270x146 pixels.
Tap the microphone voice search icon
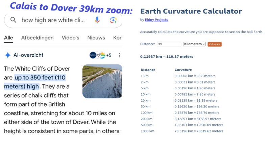(x=97, y=20)
